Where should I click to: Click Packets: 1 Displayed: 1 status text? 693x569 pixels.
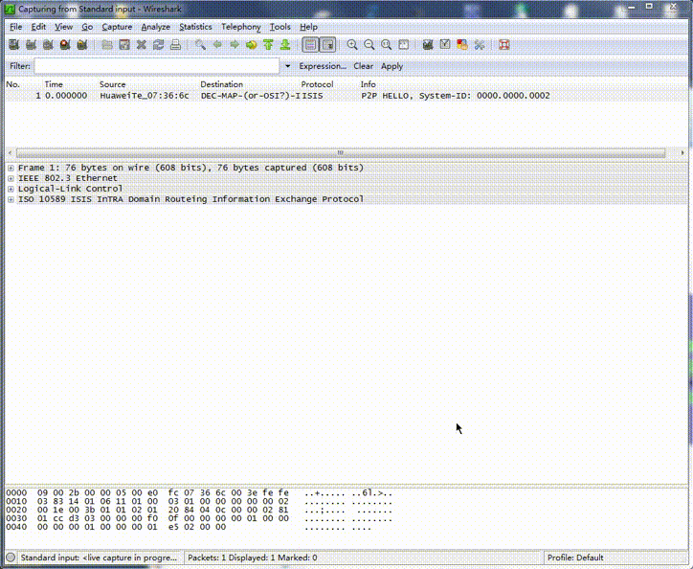click(x=253, y=558)
